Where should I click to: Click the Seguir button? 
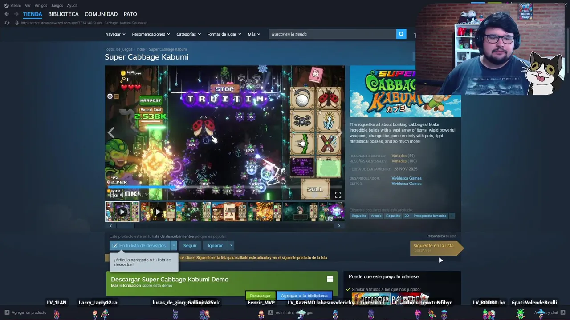(x=190, y=245)
